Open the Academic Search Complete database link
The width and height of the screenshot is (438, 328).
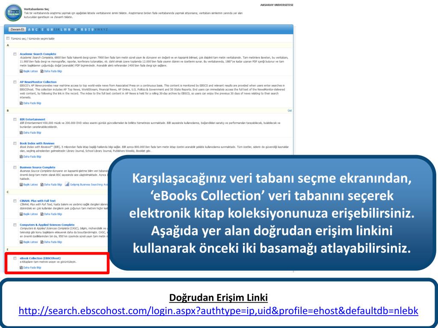click(x=38, y=54)
